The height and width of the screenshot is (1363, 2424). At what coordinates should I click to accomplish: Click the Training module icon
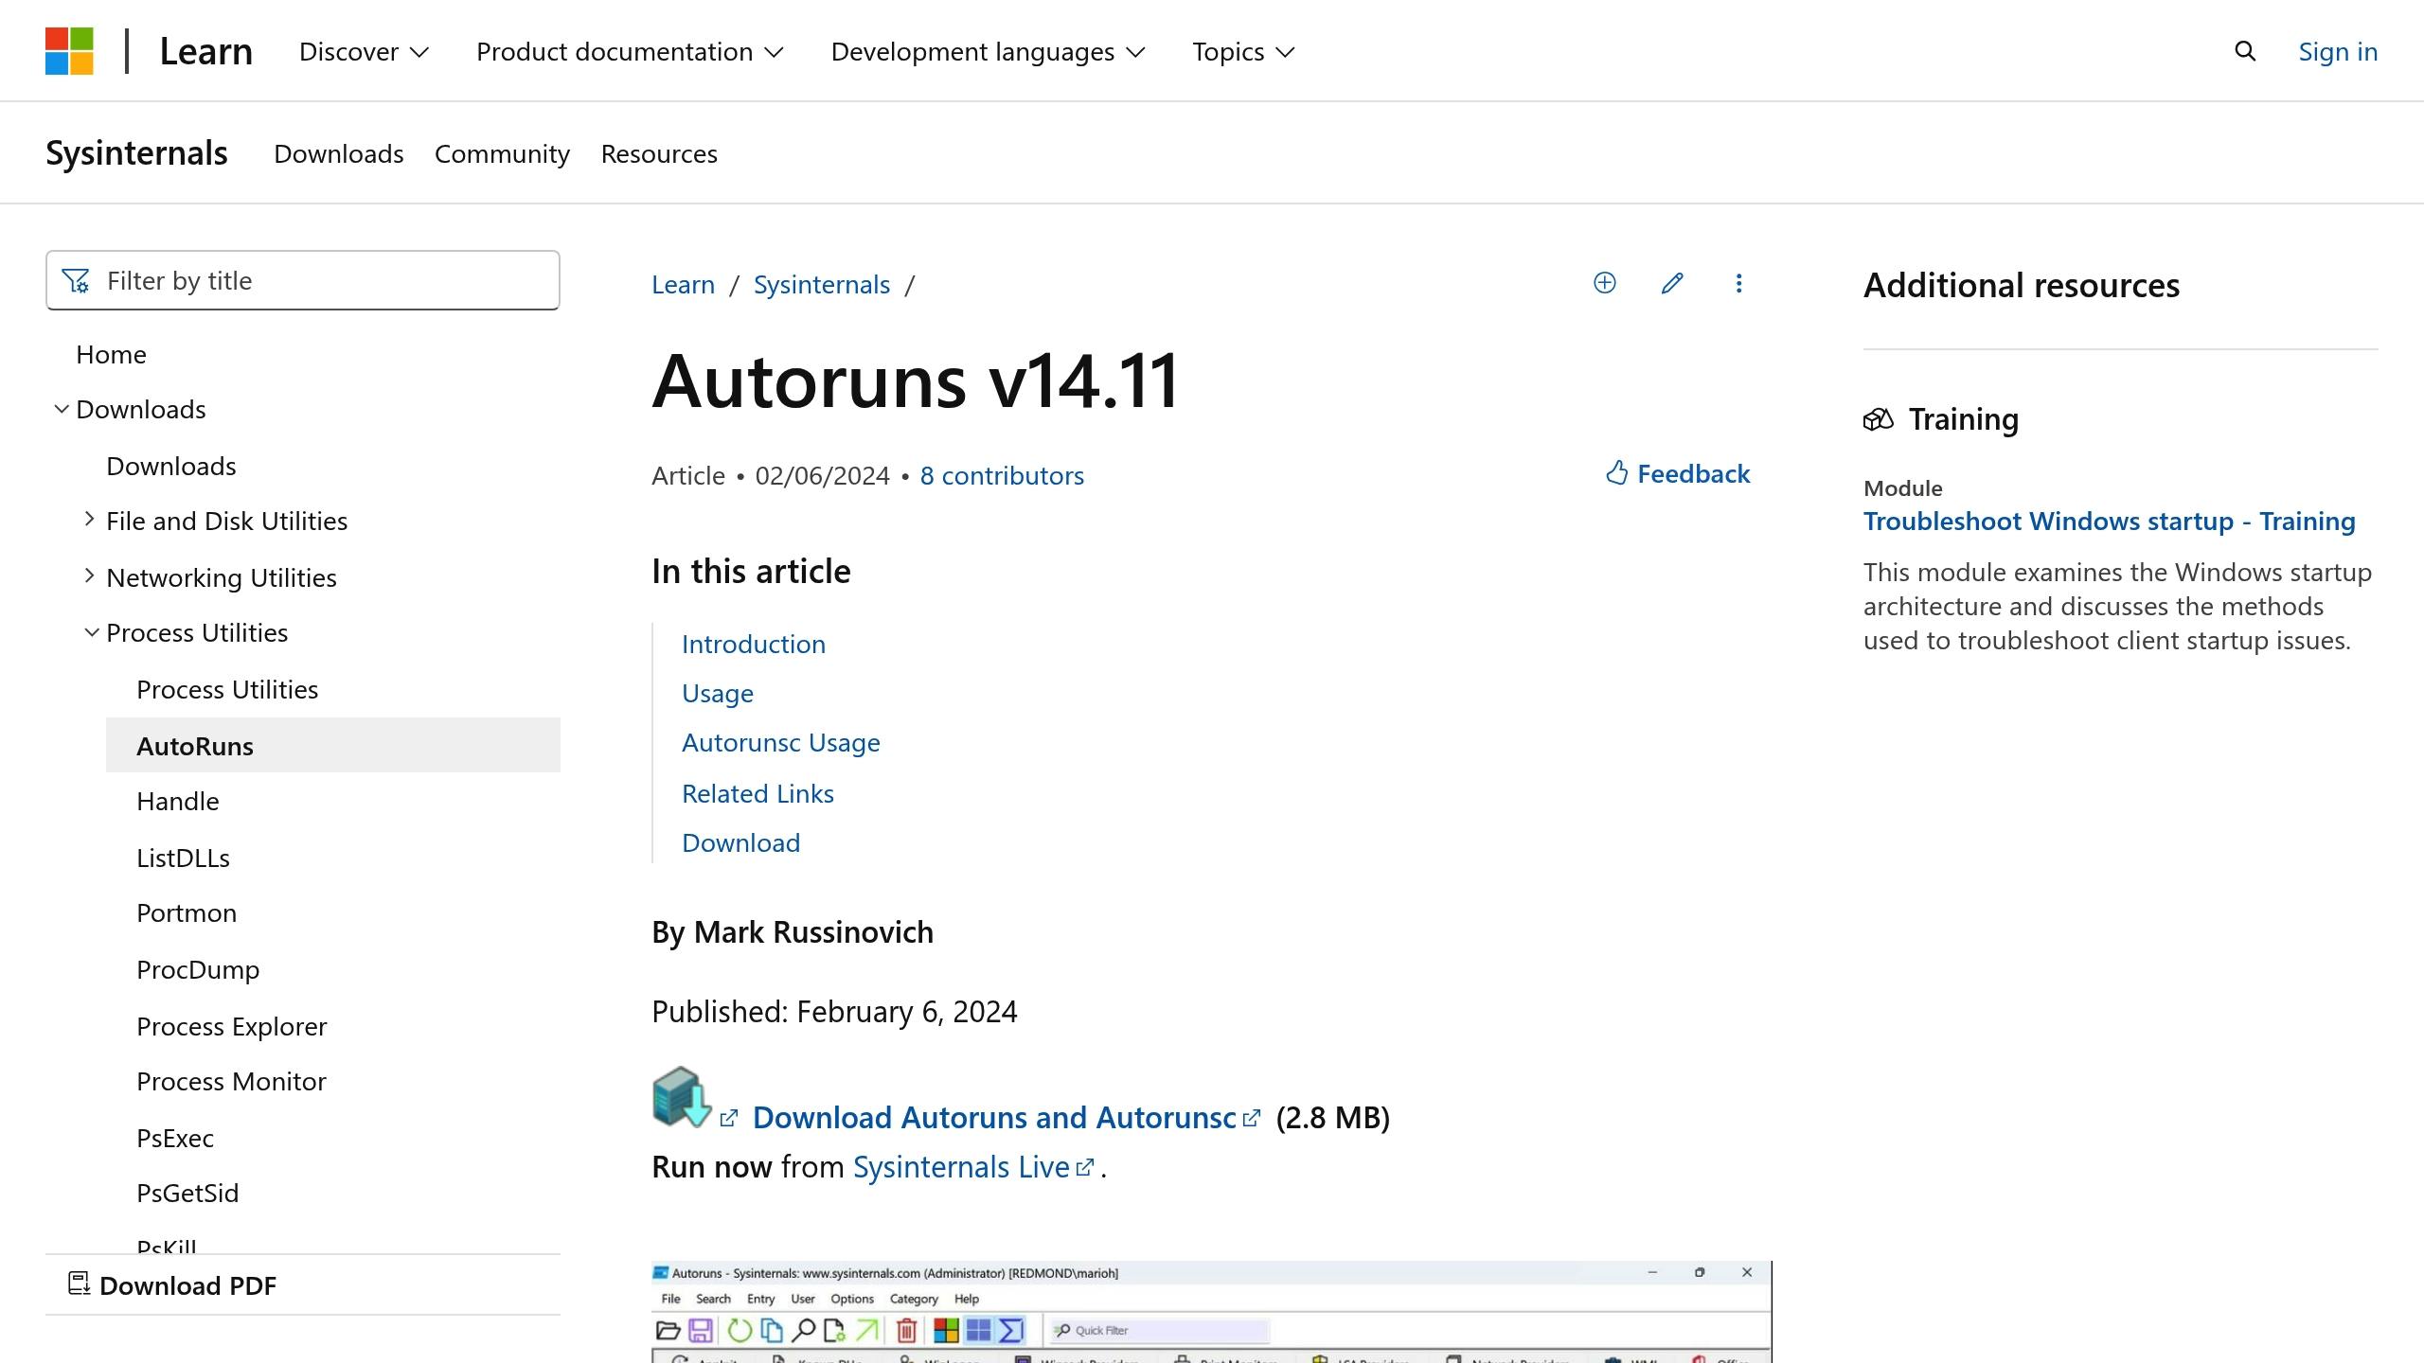click(1879, 419)
